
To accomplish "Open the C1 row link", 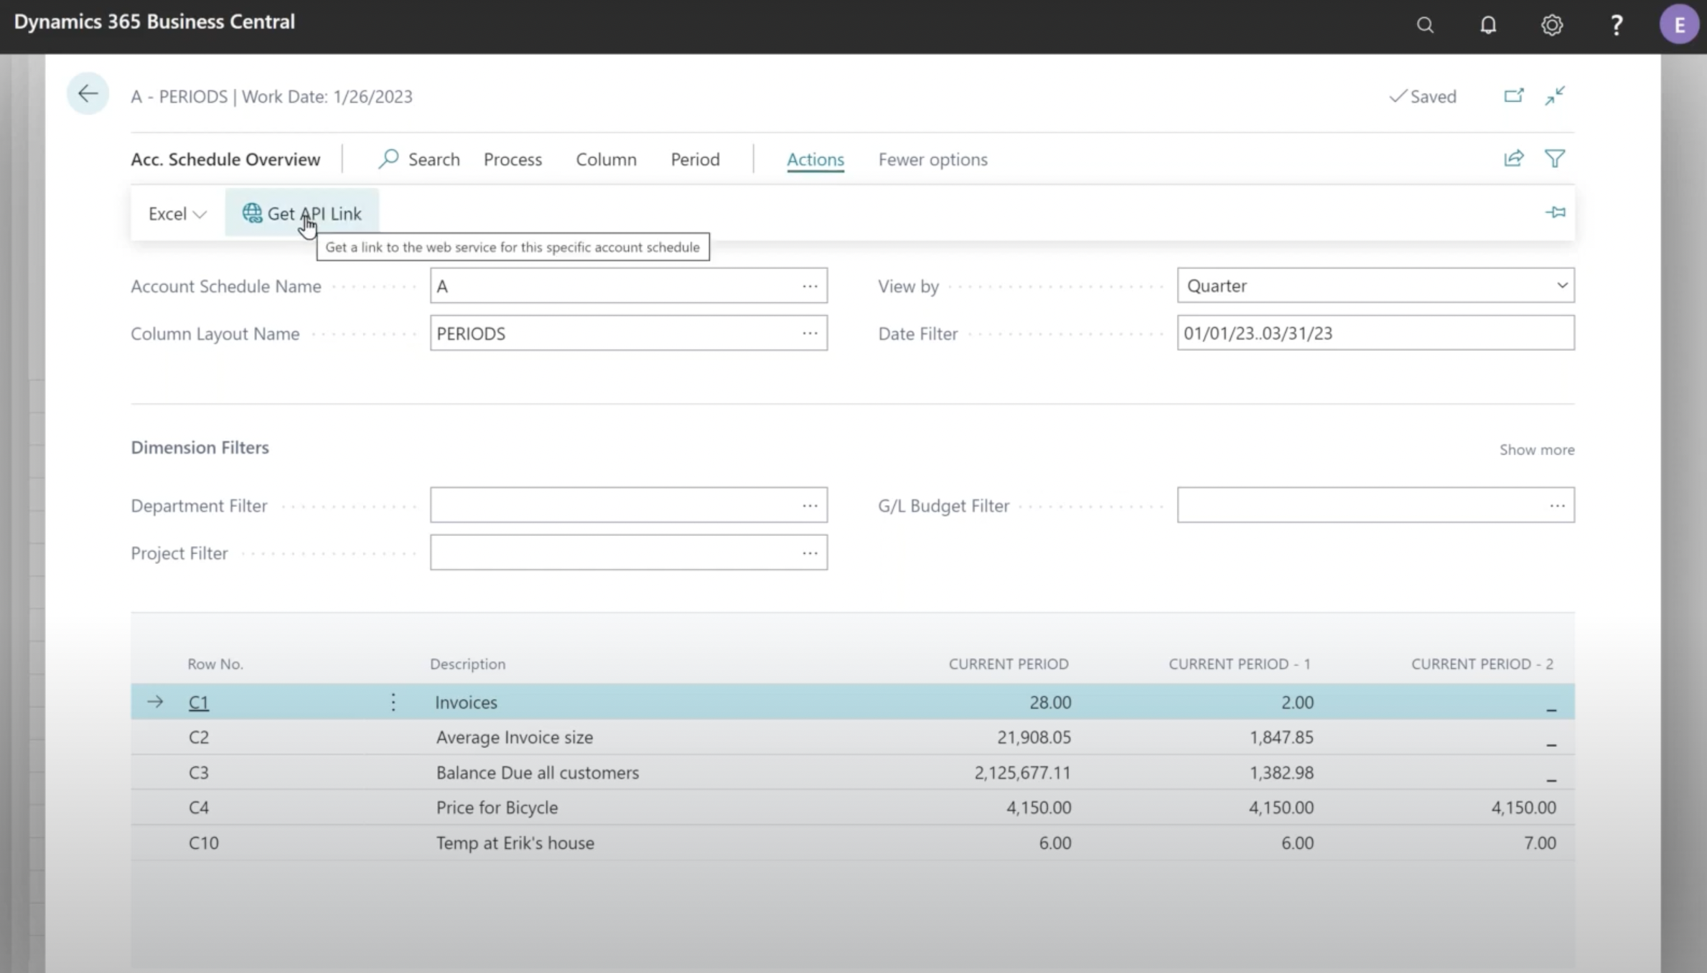I will 198,702.
